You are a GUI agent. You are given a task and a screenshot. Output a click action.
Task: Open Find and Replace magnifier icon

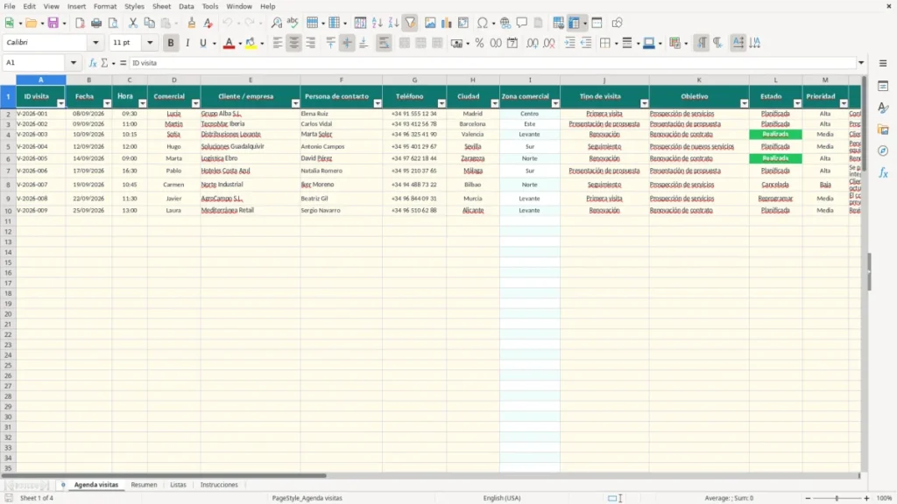[x=276, y=23]
